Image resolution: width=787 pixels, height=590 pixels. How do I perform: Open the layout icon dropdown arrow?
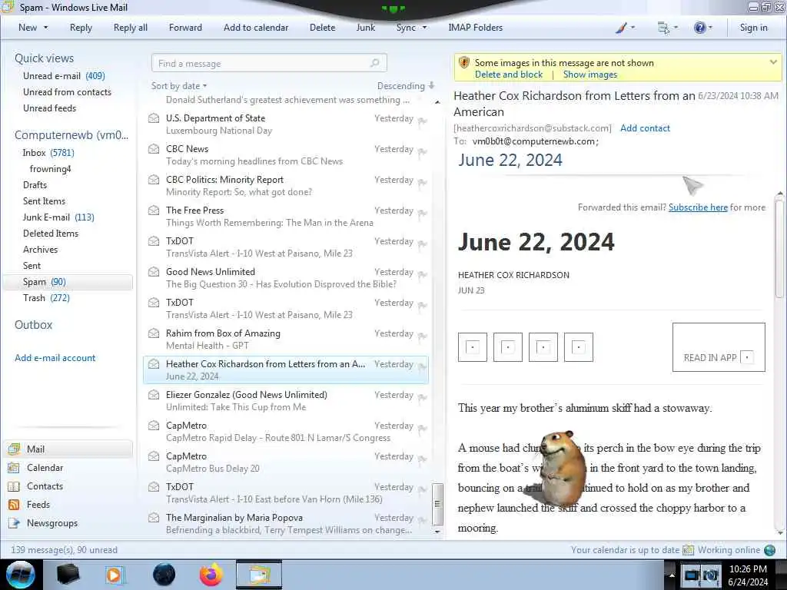676,28
